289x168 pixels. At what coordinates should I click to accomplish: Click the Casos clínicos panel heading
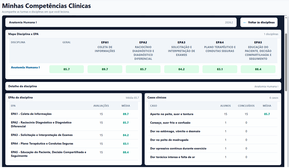157,97
